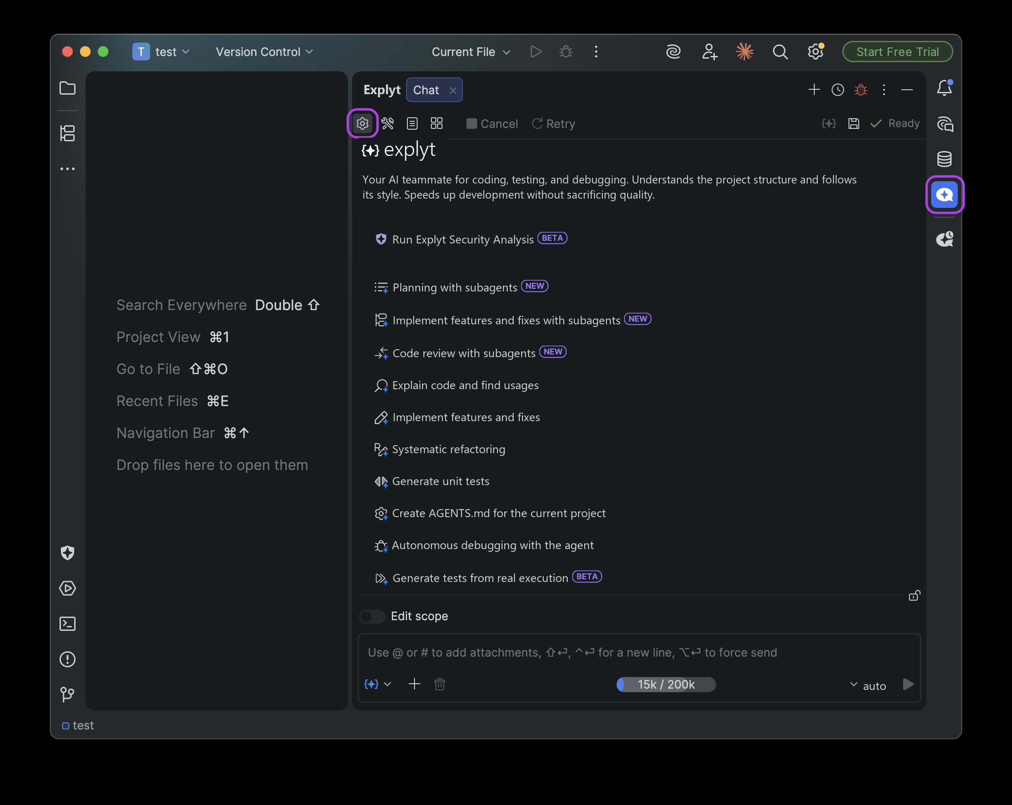Open the Terminal tool window
1012x805 pixels.
[x=68, y=624]
